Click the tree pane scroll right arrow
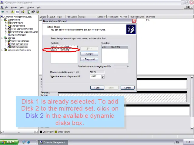The image size is (194, 145). (36, 132)
